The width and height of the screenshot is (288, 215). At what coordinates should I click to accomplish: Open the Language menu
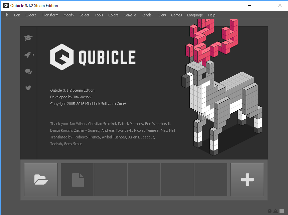[195, 15]
